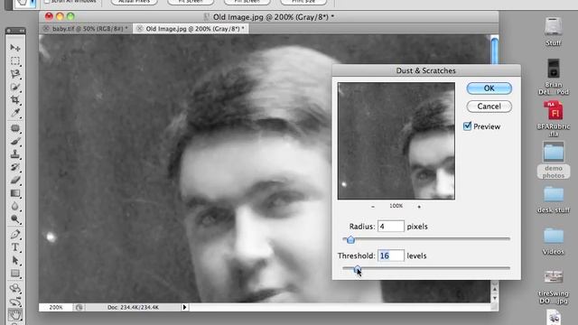Collapse the tools panel with double arrows

[22, 31]
